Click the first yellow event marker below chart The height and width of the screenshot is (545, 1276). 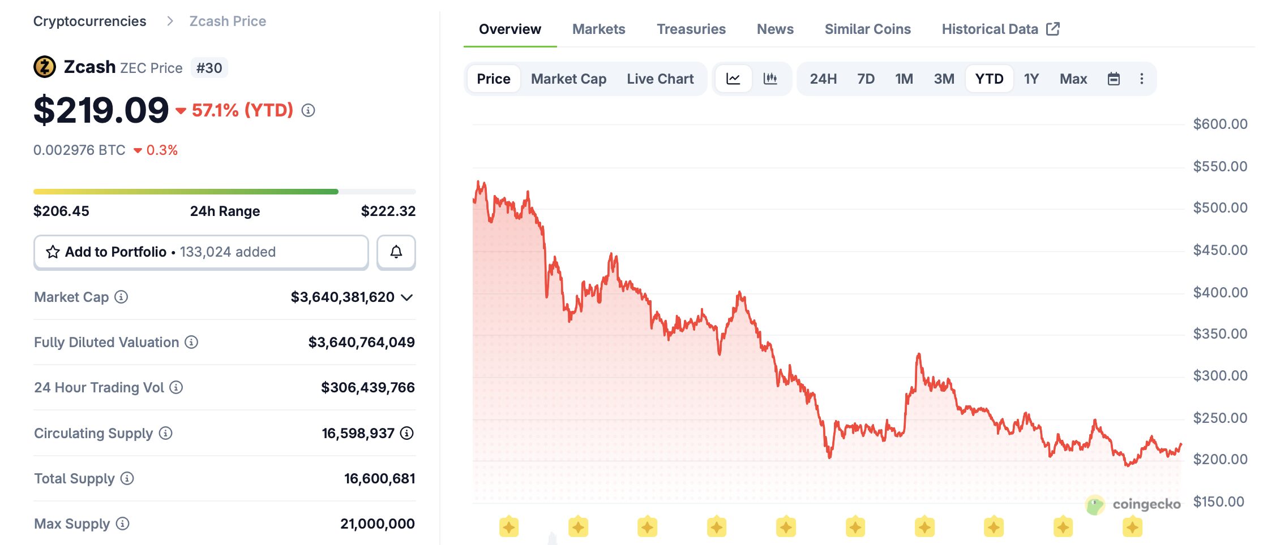point(509,527)
